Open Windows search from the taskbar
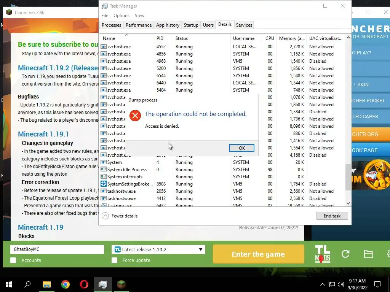This screenshot has height=292, width=390. pyautogui.click(x=27, y=284)
